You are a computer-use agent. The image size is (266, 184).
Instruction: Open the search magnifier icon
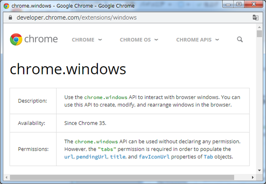coord(240,40)
